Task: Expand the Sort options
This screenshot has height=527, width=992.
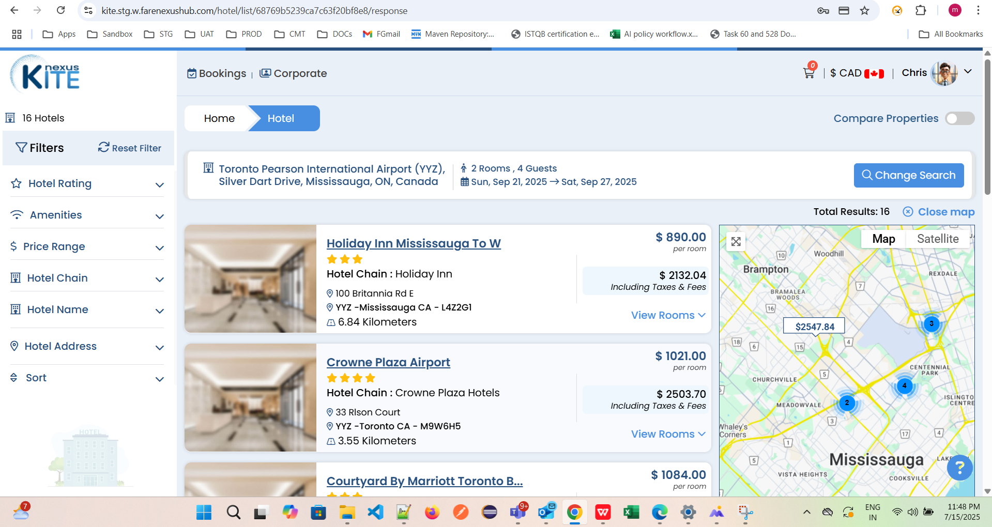Action: coord(87,378)
